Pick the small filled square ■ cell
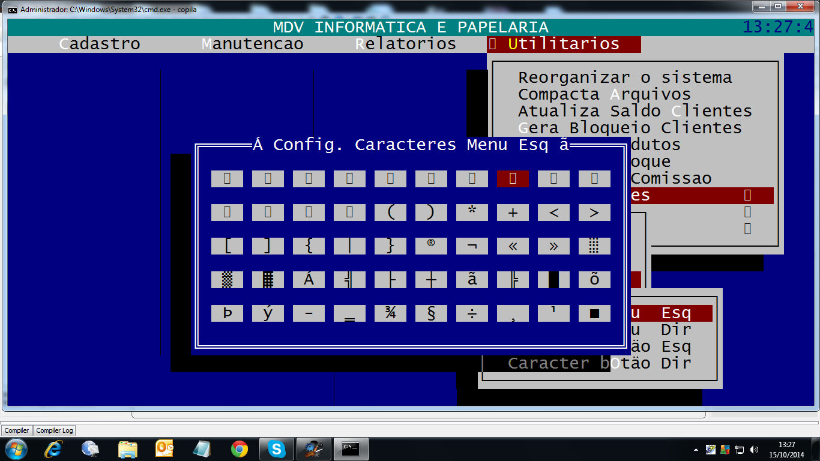The height and width of the screenshot is (461, 820). [594, 313]
